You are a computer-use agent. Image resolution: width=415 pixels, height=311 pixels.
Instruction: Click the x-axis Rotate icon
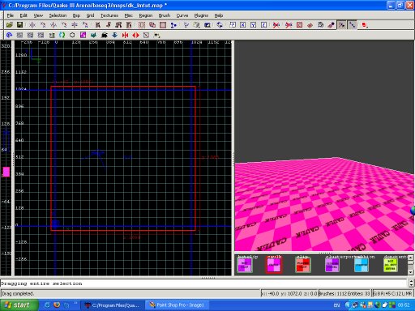tap(43, 25)
